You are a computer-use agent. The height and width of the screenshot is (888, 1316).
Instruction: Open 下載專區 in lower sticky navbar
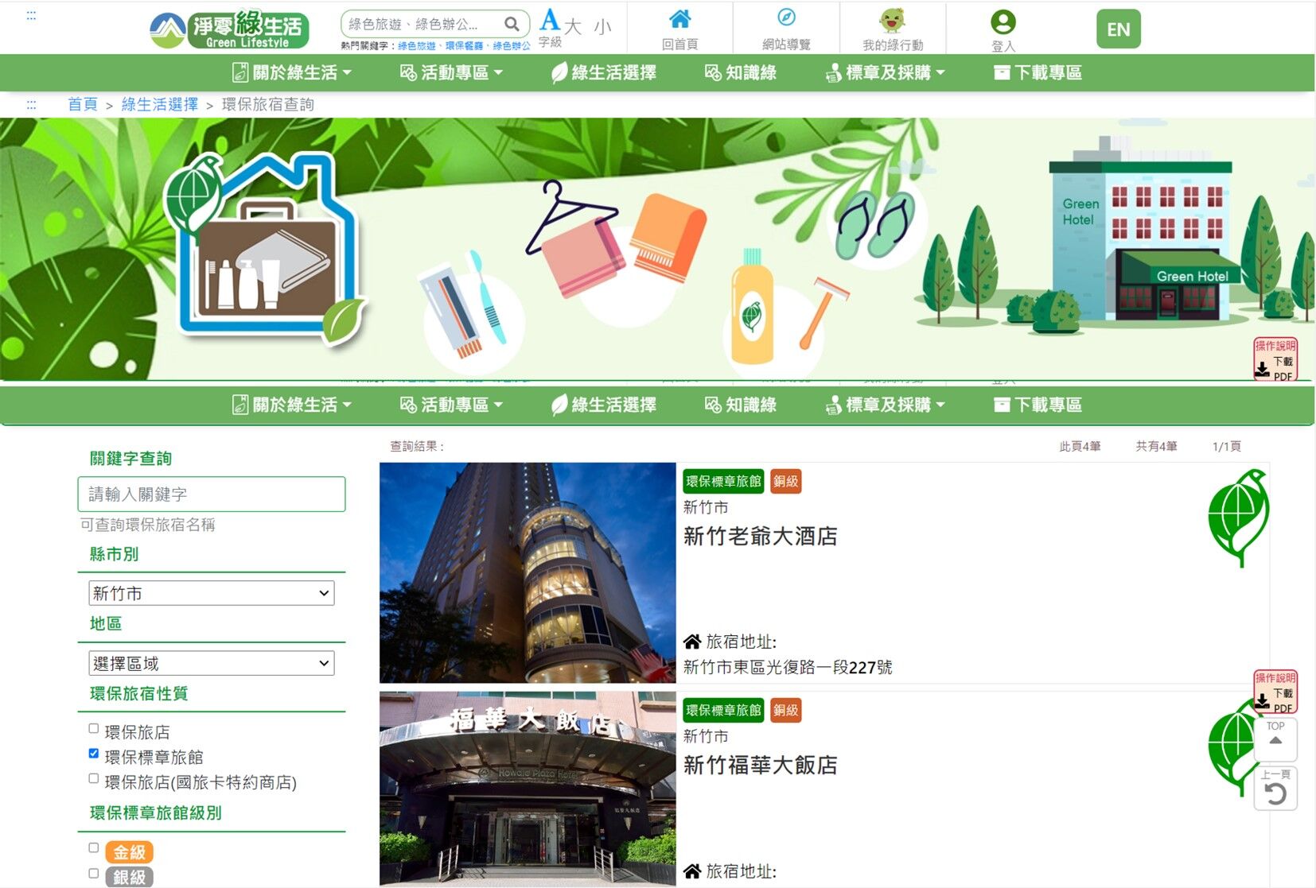point(1038,405)
